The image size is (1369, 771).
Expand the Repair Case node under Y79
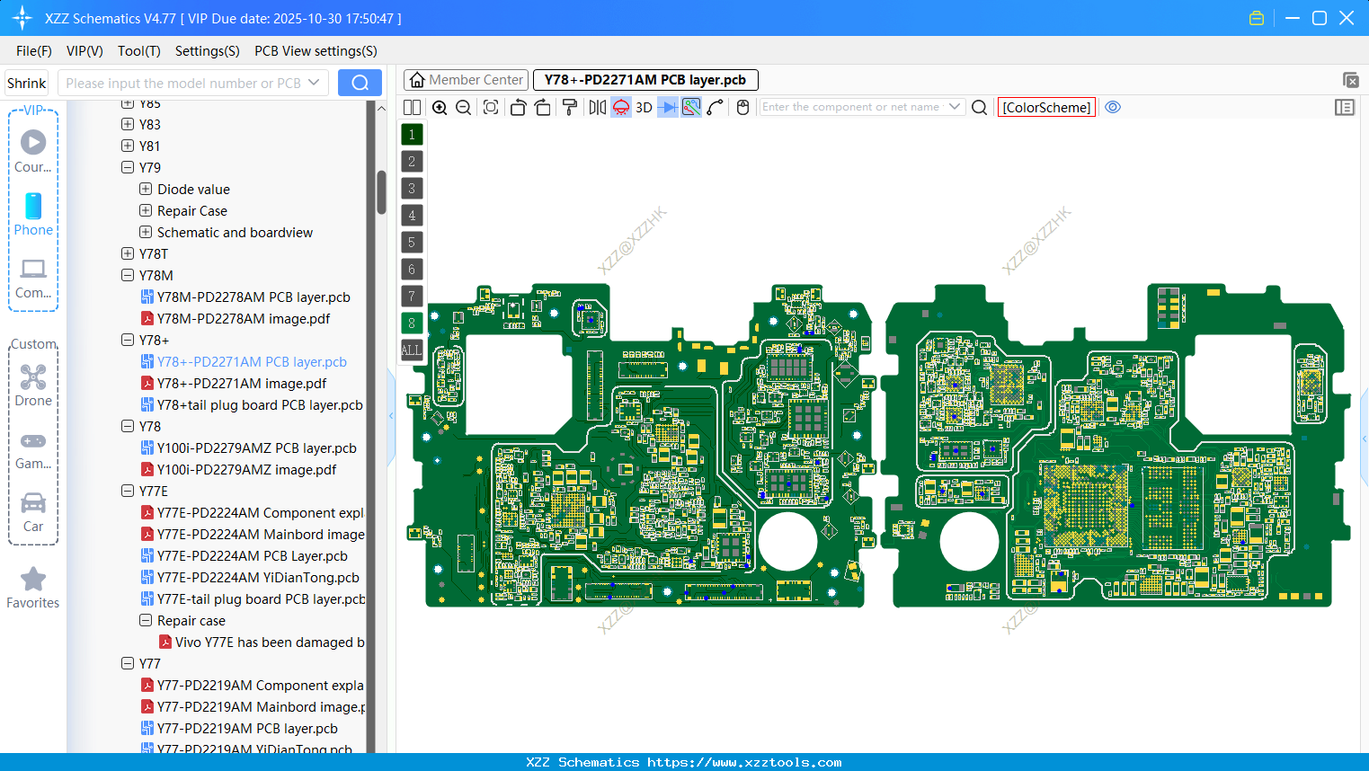click(x=146, y=210)
